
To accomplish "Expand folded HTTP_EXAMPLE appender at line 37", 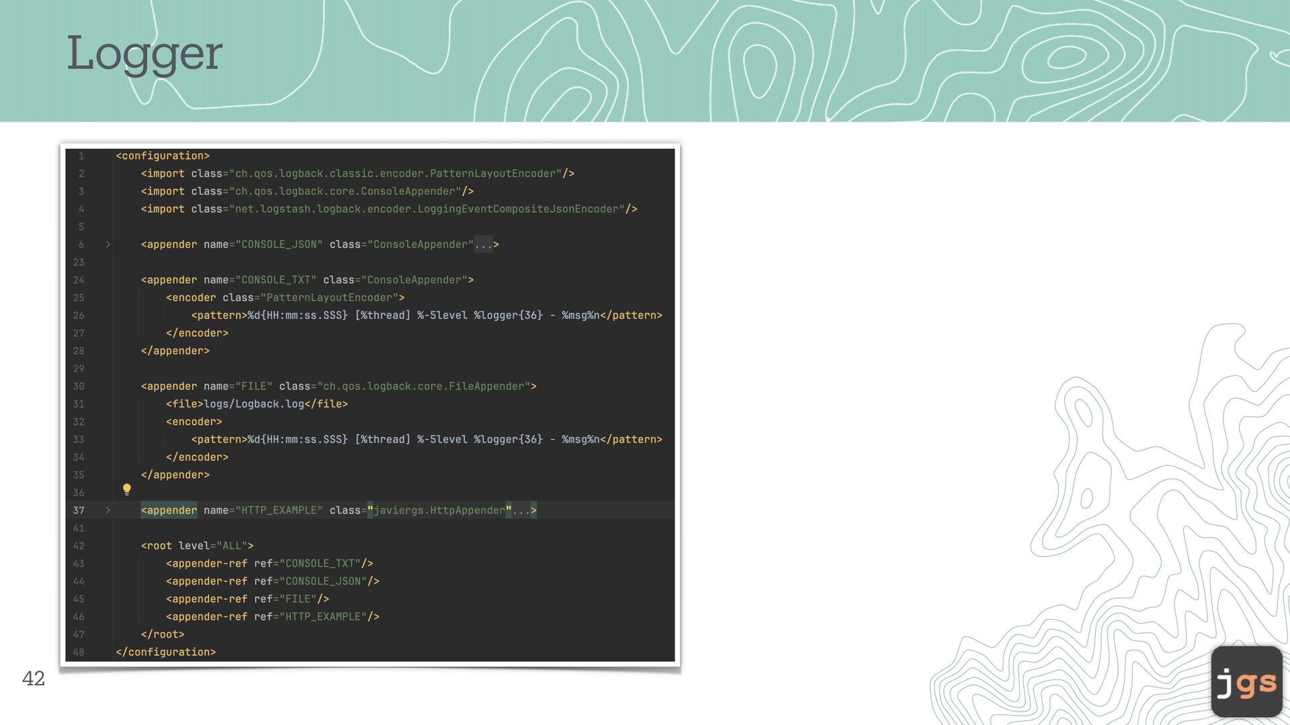I will click(107, 510).
